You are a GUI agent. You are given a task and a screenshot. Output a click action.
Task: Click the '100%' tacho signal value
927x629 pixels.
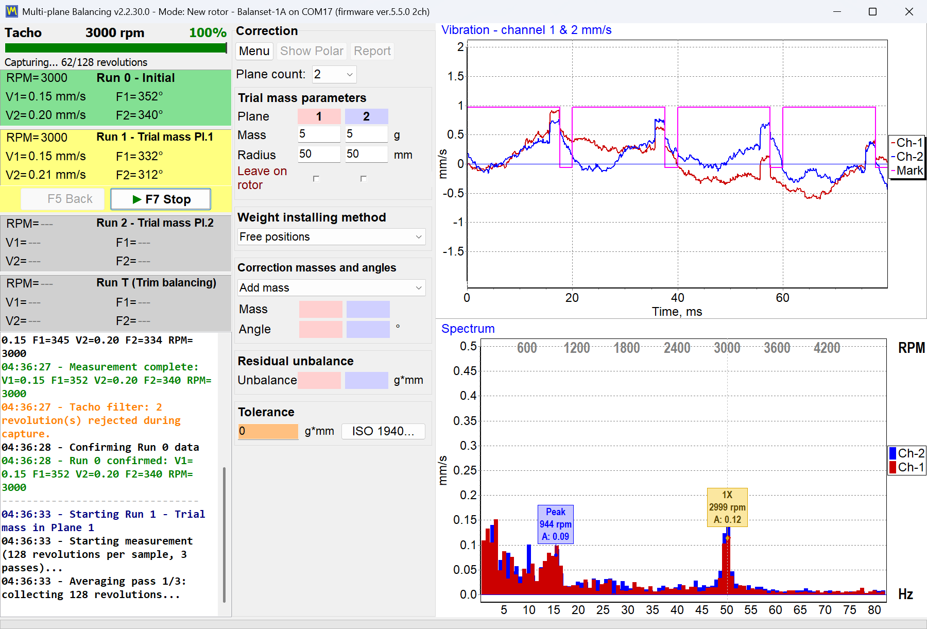tap(208, 32)
